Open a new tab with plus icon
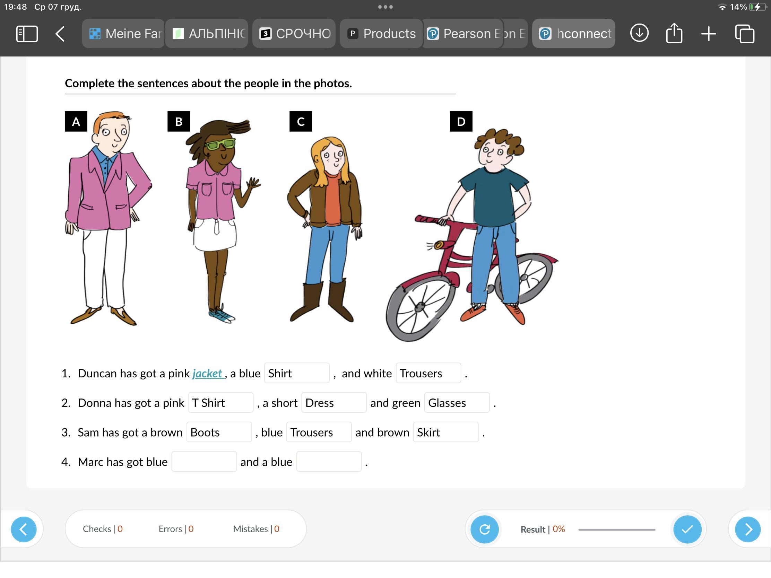Viewport: 771px width, 578px height. click(x=708, y=34)
